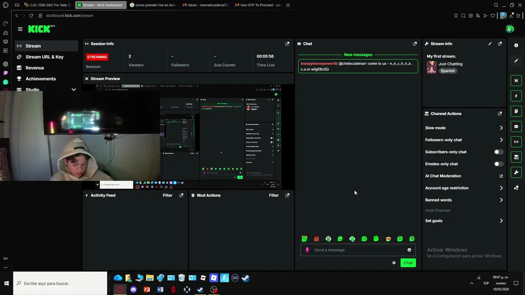Pop out the Activity Feed panel
525x295 pixels.
[181, 195]
